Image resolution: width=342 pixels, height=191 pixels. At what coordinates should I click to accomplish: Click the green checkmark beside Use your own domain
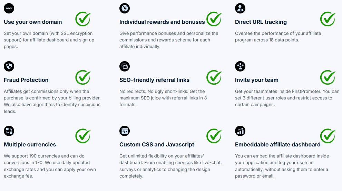point(83,19)
